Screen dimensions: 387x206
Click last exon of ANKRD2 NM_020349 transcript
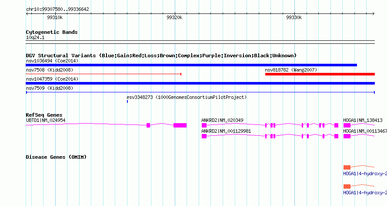pyautogui.click(x=336, y=125)
